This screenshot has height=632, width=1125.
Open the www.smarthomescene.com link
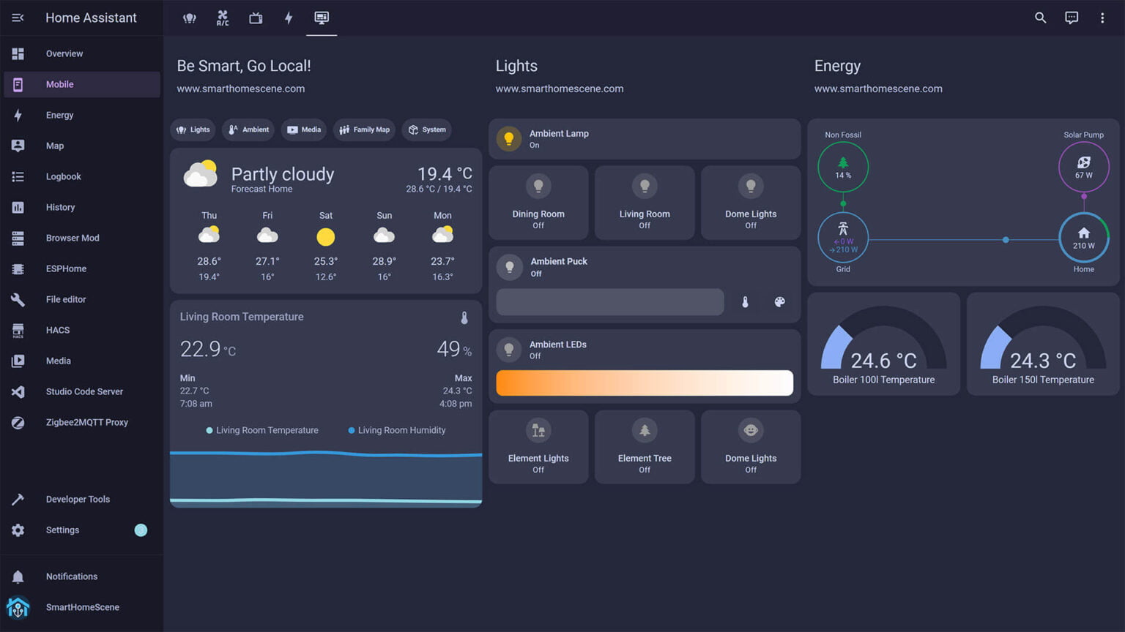240,89
